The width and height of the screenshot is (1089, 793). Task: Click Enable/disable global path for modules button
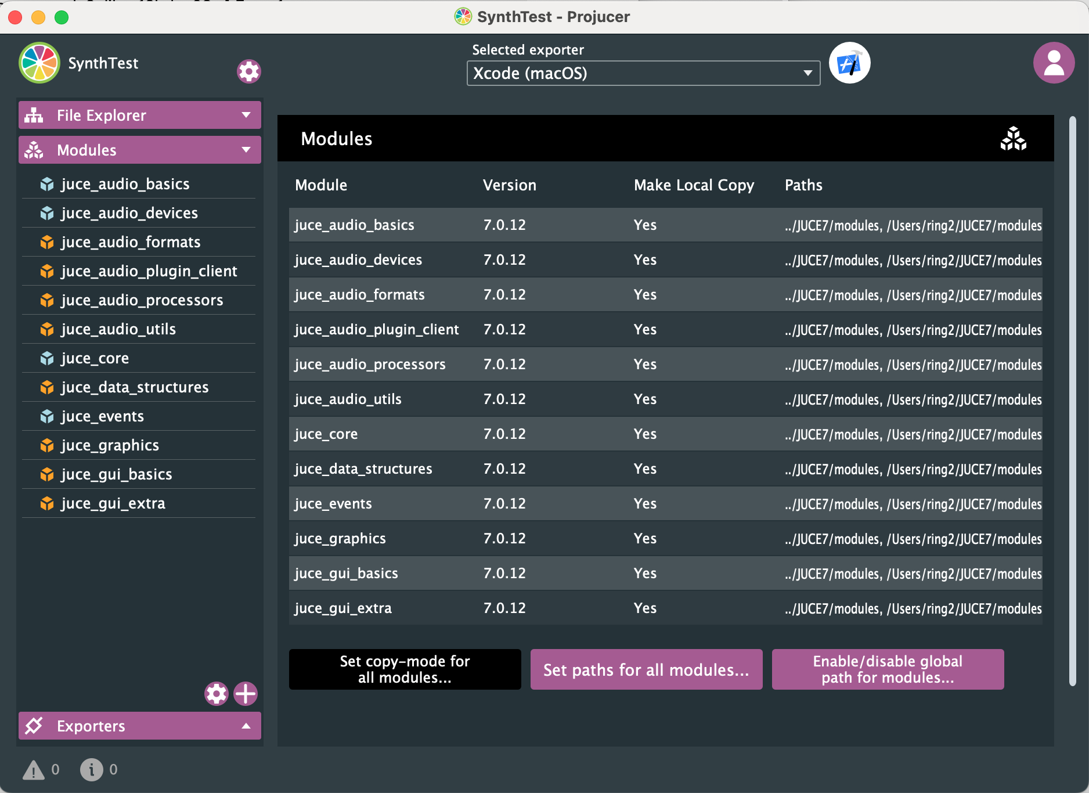coord(888,669)
